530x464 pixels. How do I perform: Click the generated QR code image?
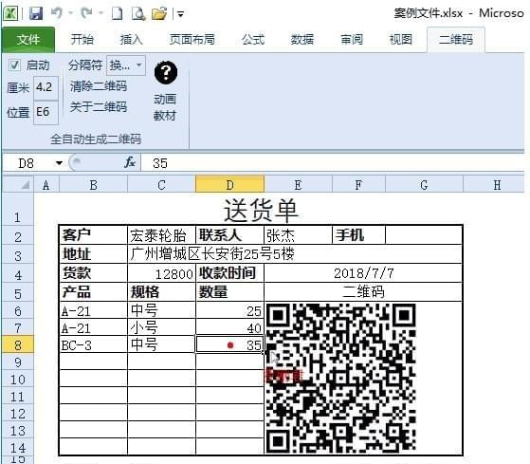click(340, 378)
